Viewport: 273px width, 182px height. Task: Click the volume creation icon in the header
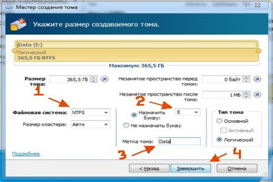[18, 24]
